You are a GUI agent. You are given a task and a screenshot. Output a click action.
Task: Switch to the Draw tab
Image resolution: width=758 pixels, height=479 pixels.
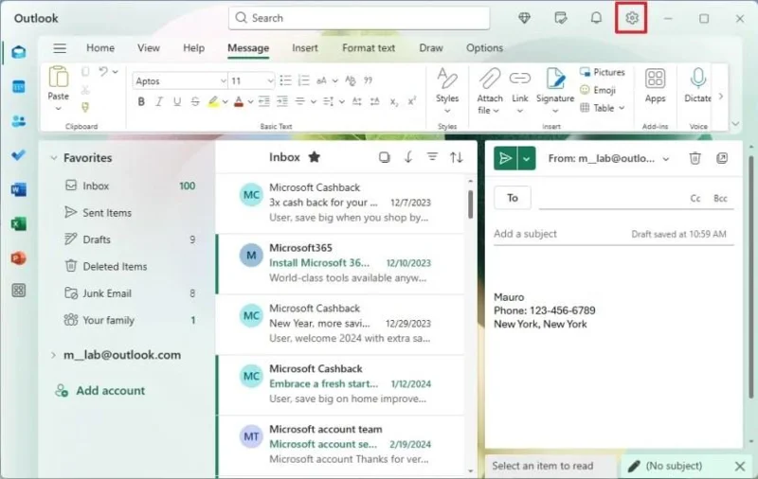point(431,47)
